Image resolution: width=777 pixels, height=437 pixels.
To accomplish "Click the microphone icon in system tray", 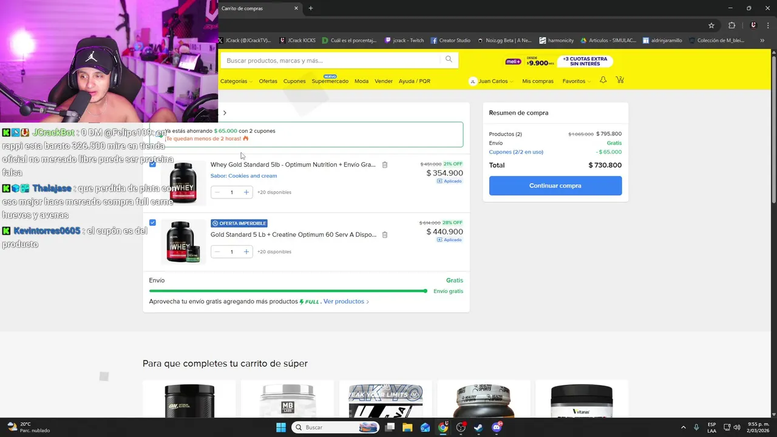I will pos(696,427).
